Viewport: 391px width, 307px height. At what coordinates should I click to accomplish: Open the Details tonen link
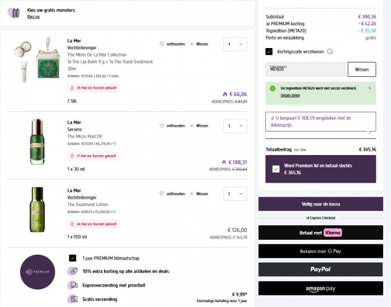[290, 96]
